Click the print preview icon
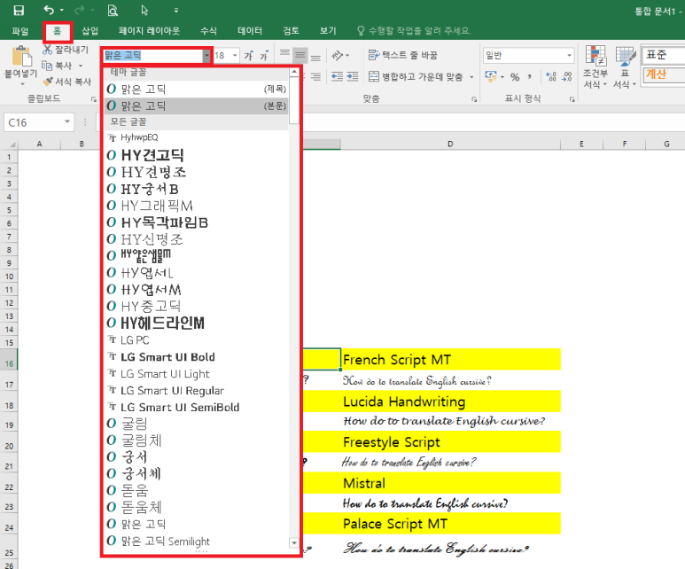 pyautogui.click(x=113, y=10)
